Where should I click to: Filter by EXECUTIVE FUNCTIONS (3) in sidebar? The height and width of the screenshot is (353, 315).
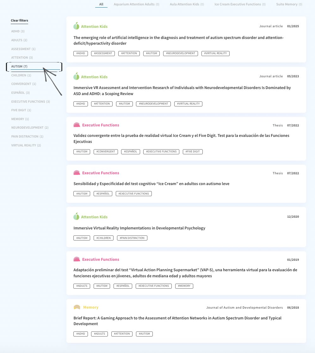click(x=31, y=101)
